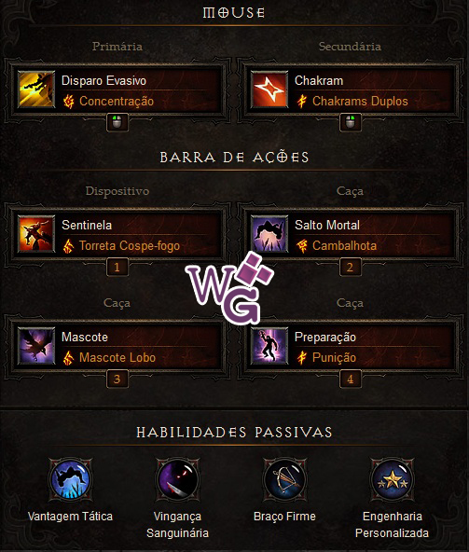This screenshot has height=552, width=469.
Task: Click the Mascote Lobo rune text
Action: pos(117,358)
